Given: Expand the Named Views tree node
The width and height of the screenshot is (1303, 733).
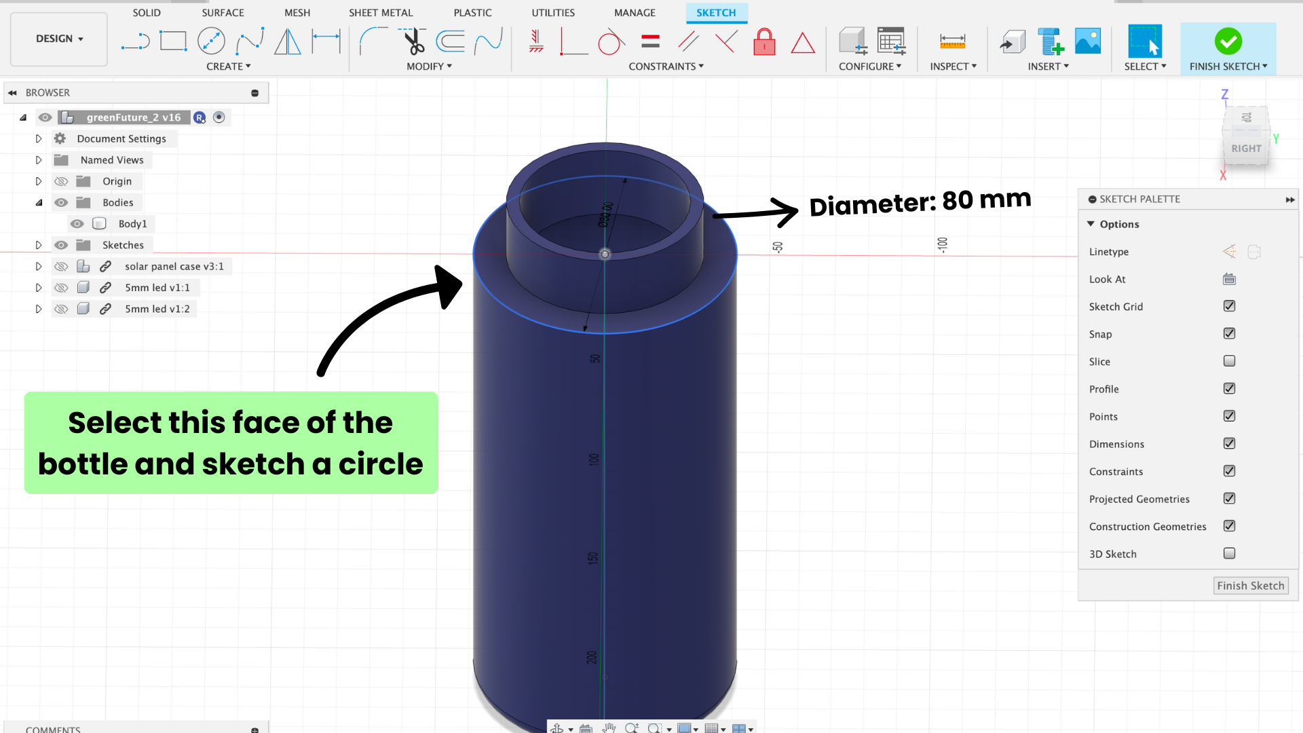Looking at the screenshot, I should point(39,160).
